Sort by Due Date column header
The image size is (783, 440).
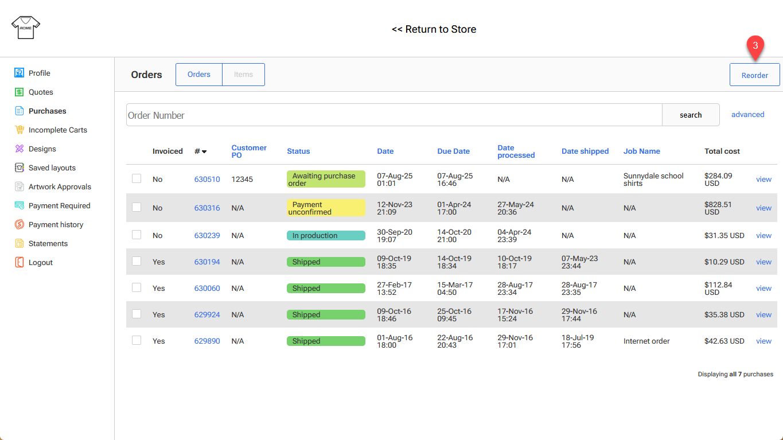pos(453,151)
